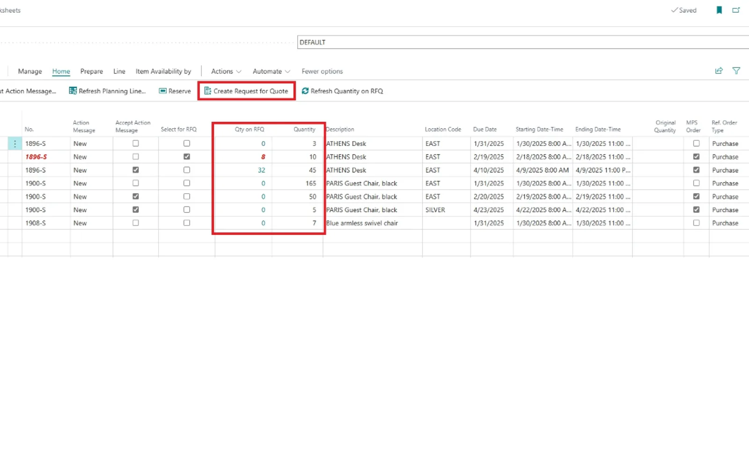Click the Description column header
The height and width of the screenshot is (468, 749).
340,129
